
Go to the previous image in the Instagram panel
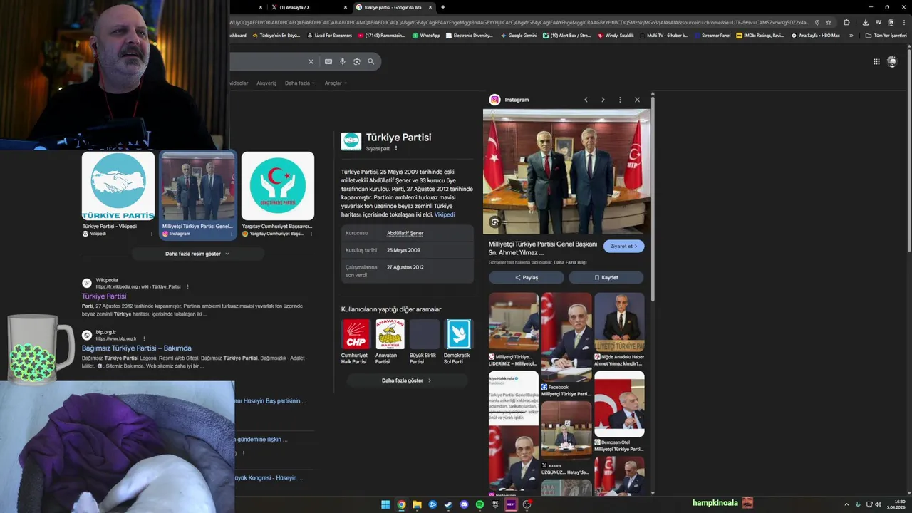coord(586,100)
